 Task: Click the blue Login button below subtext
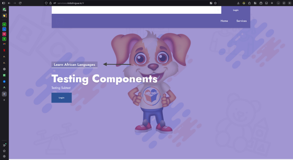coord(61,98)
